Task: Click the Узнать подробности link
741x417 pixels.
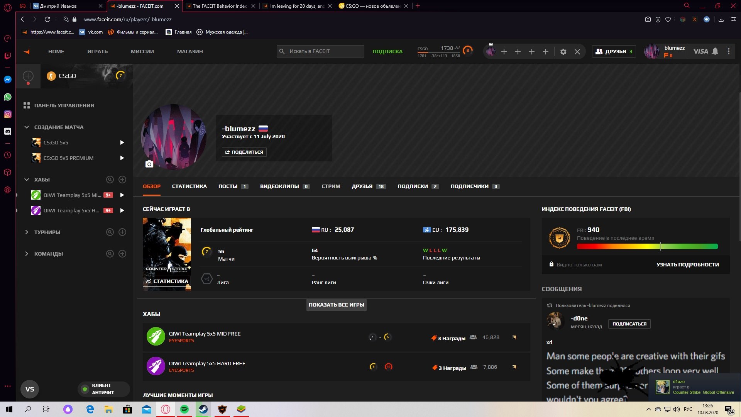Action: [687, 264]
